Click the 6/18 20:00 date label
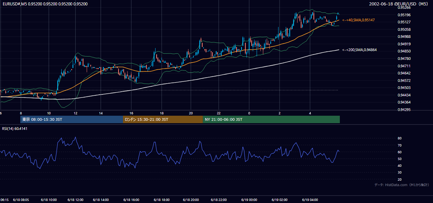This screenshot has height=203, width=433. click(x=191, y=200)
